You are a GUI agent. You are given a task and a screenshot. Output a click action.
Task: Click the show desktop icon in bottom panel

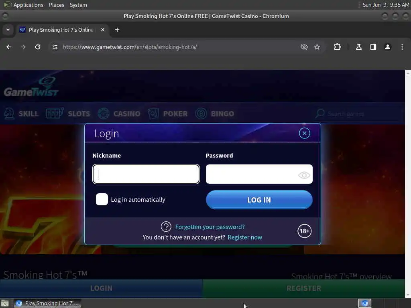pos(5,303)
